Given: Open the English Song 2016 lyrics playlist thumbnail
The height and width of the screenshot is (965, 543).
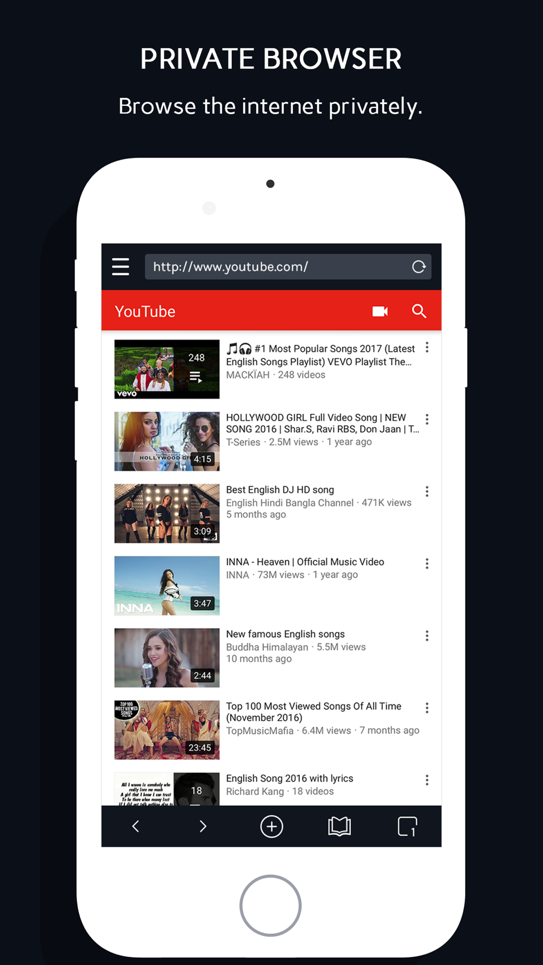Looking at the screenshot, I should click(x=167, y=789).
